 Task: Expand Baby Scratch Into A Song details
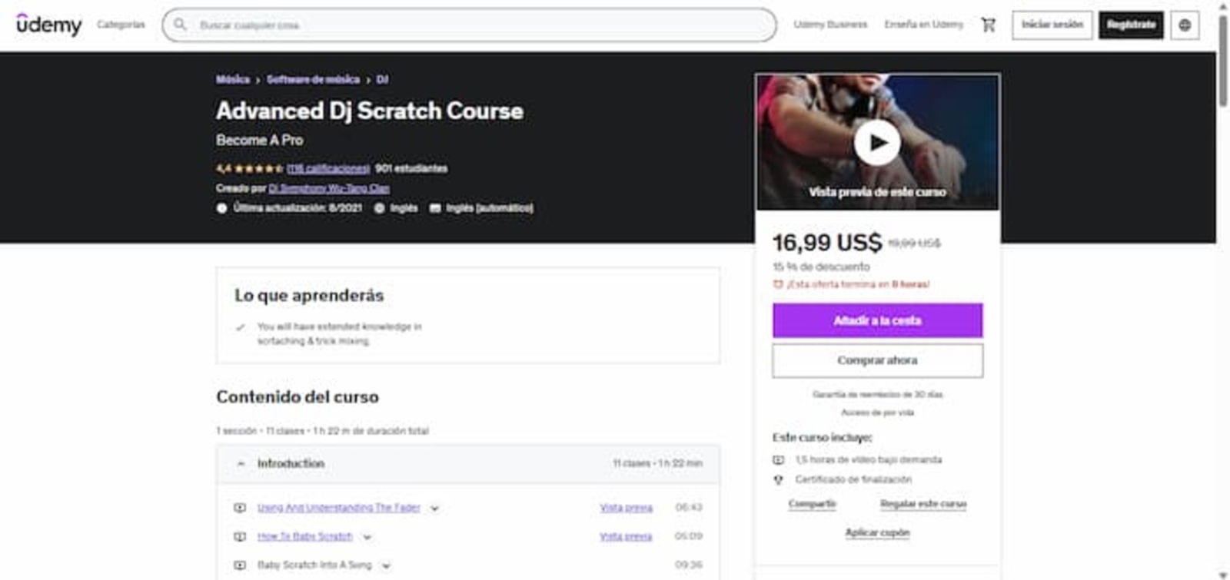pos(386,565)
